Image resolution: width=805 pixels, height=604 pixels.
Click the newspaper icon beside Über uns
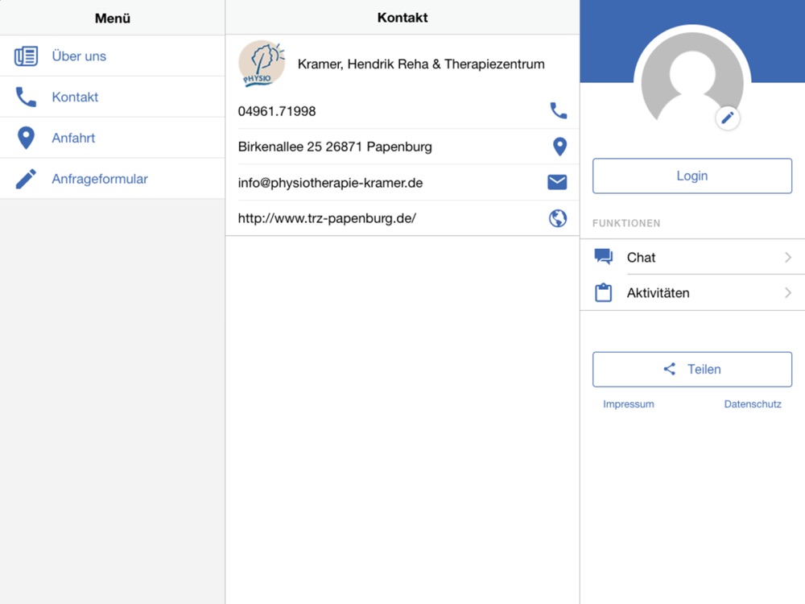(x=26, y=56)
